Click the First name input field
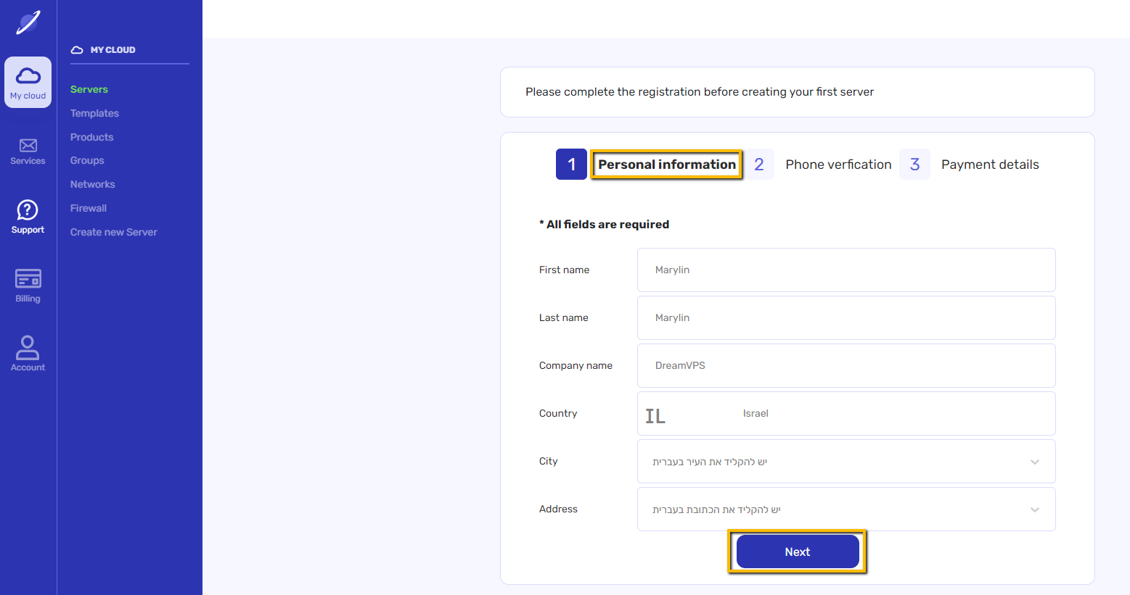1130x595 pixels. [846, 270]
